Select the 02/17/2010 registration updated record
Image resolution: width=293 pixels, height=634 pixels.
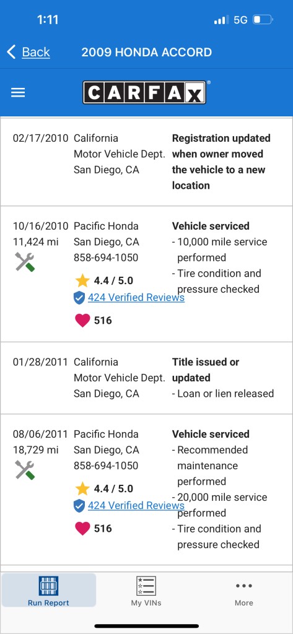pyautogui.click(x=146, y=162)
